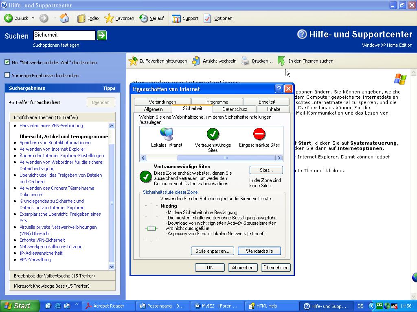417x312 pixels.
Task: Switch to MyIE2 taskbar item
Action: click(x=217, y=306)
